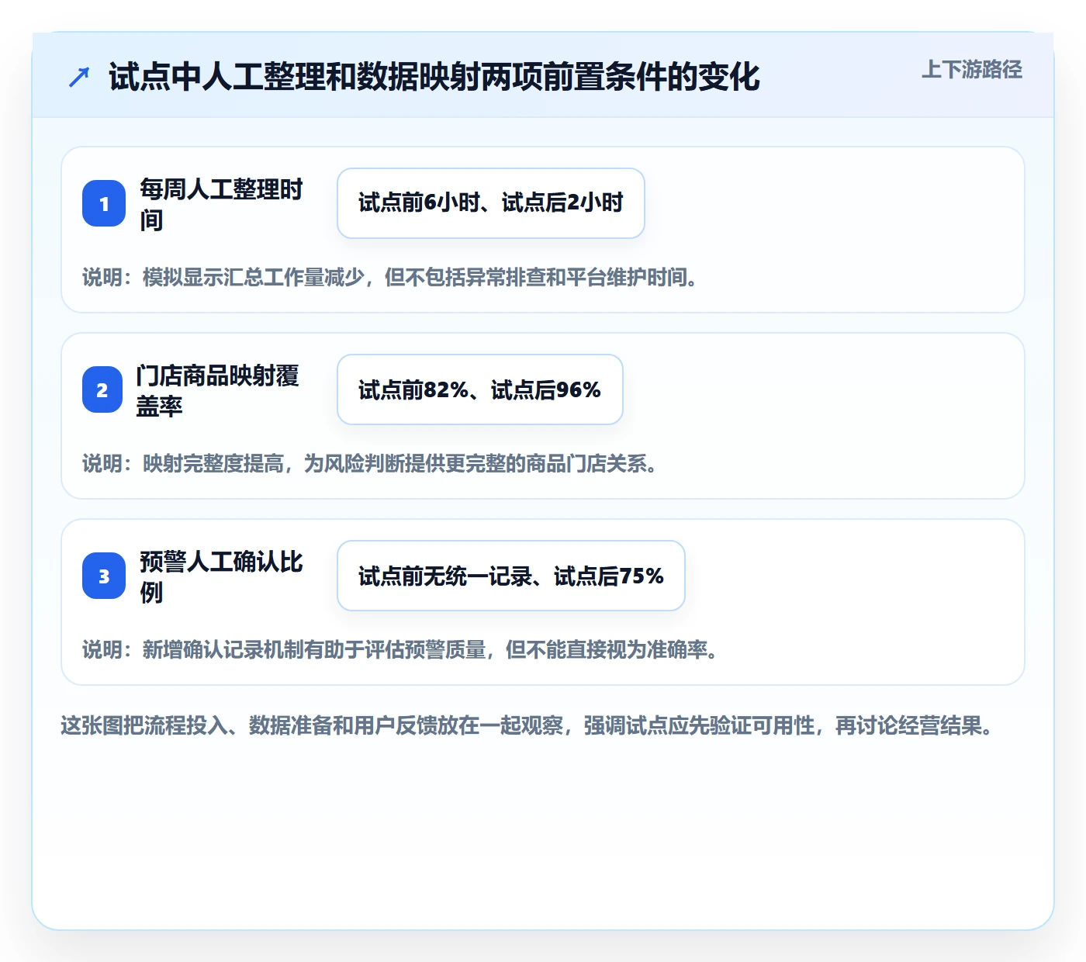The height and width of the screenshot is (962, 1086).
Task: Click the note about 新增确认记录机制
Action: click(400, 649)
